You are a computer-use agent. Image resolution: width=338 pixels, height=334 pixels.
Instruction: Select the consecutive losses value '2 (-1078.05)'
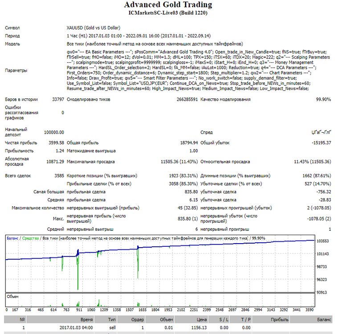click(x=319, y=208)
